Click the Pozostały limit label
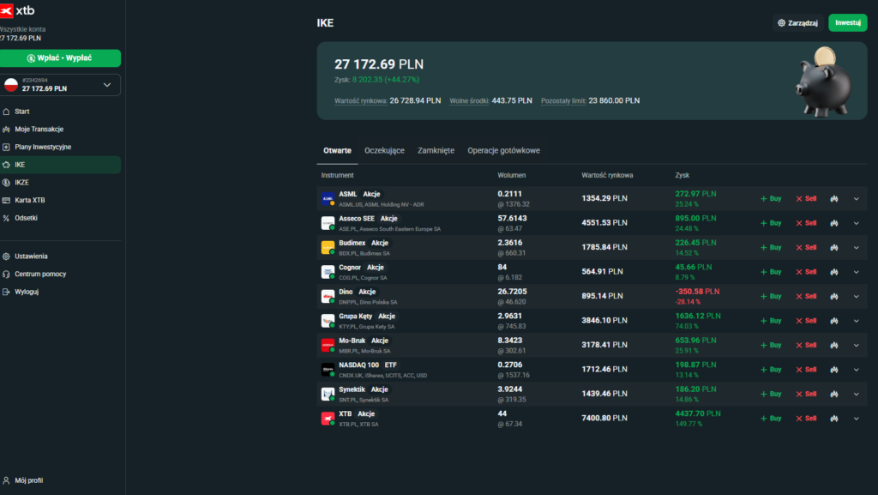The image size is (878, 495). [563, 100]
